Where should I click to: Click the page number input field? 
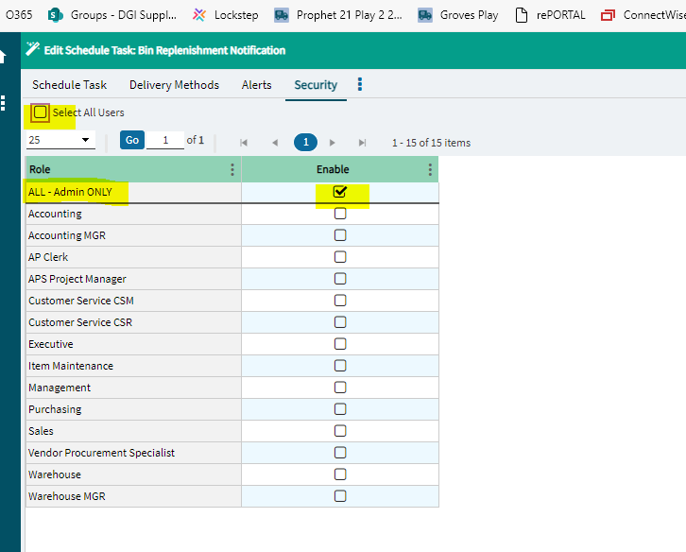click(x=164, y=141)
